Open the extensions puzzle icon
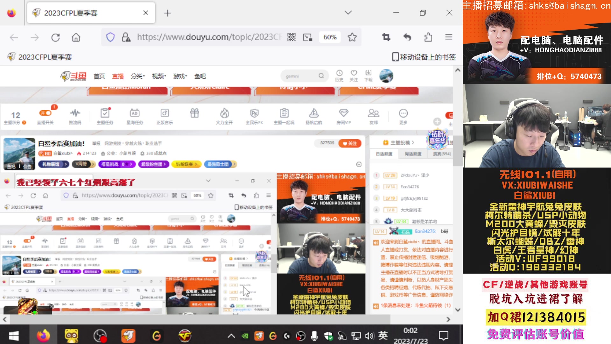The image size is (611, 344). pos(428,37)
